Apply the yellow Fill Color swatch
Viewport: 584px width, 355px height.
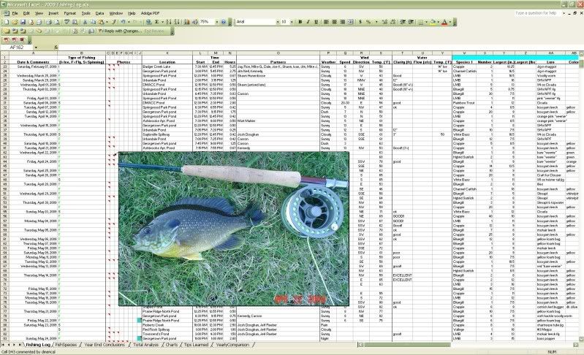coord(433,22)
